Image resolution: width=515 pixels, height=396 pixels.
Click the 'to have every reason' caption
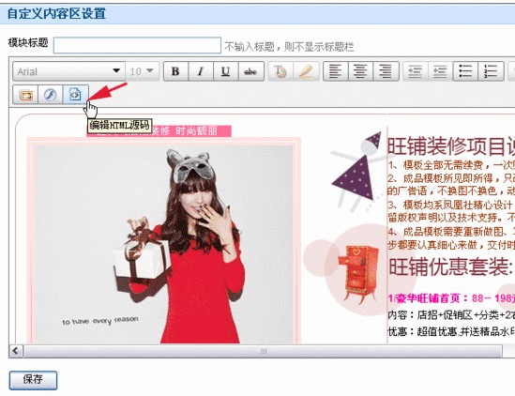[x=100, y=321]
